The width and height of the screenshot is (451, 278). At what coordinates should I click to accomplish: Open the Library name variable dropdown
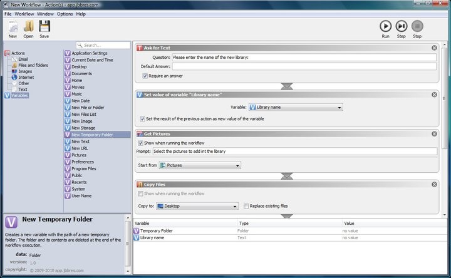point(295,108)
